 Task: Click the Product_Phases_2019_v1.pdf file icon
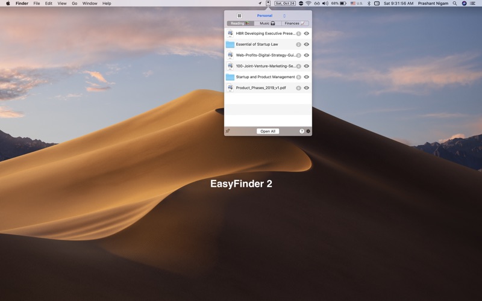click(x=230, y=88)
